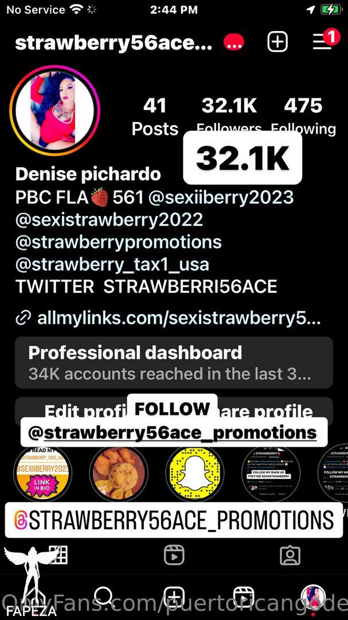Tap the @strawberry56ace_promotions follow sticker
The width and height of the screenshot is (348, 620).
pos(174,433)
